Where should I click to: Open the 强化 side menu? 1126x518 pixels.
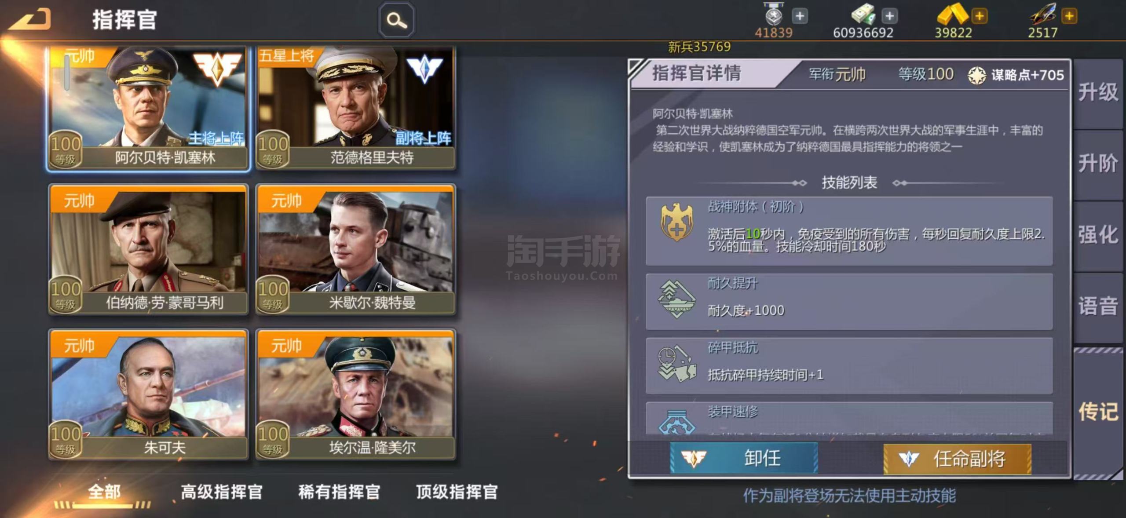[1098, 235]
